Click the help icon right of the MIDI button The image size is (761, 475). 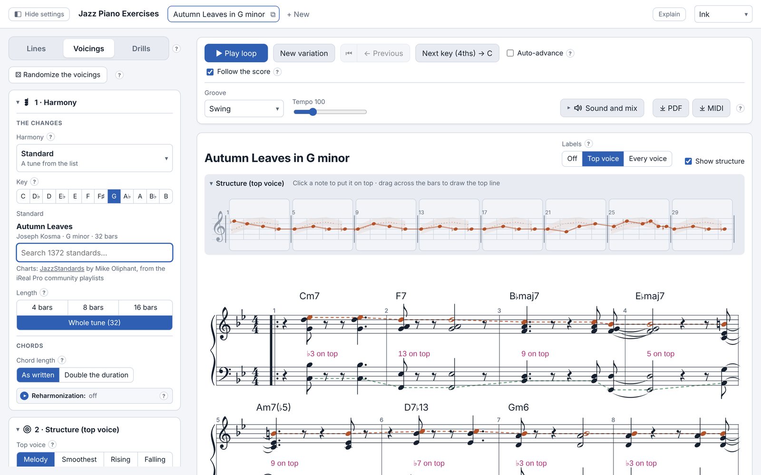(x=740, y=108)
